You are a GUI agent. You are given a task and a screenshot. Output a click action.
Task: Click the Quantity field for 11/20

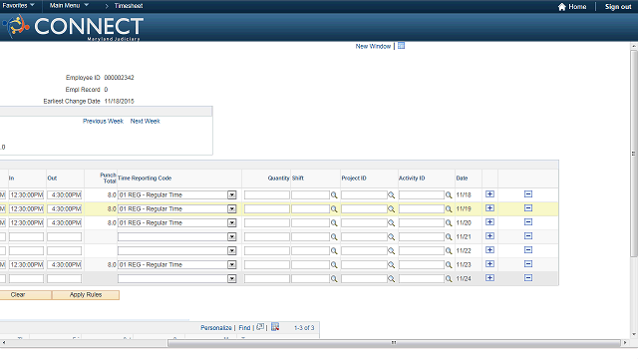click(267, 223)
